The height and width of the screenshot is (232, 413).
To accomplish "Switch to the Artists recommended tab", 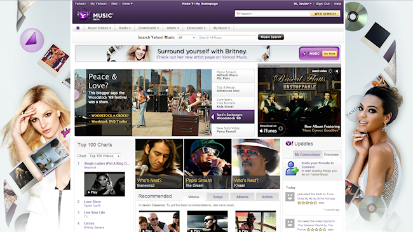I will (267, 196).
